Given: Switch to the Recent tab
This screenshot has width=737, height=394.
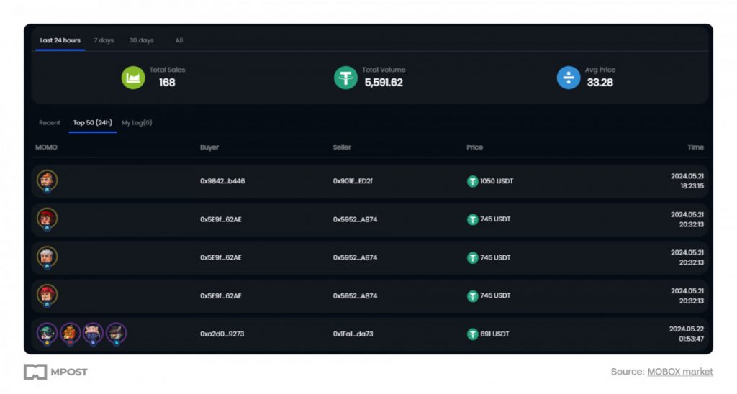Looking at the screenshot, I should pyautogui.click(x=50, y=122).
